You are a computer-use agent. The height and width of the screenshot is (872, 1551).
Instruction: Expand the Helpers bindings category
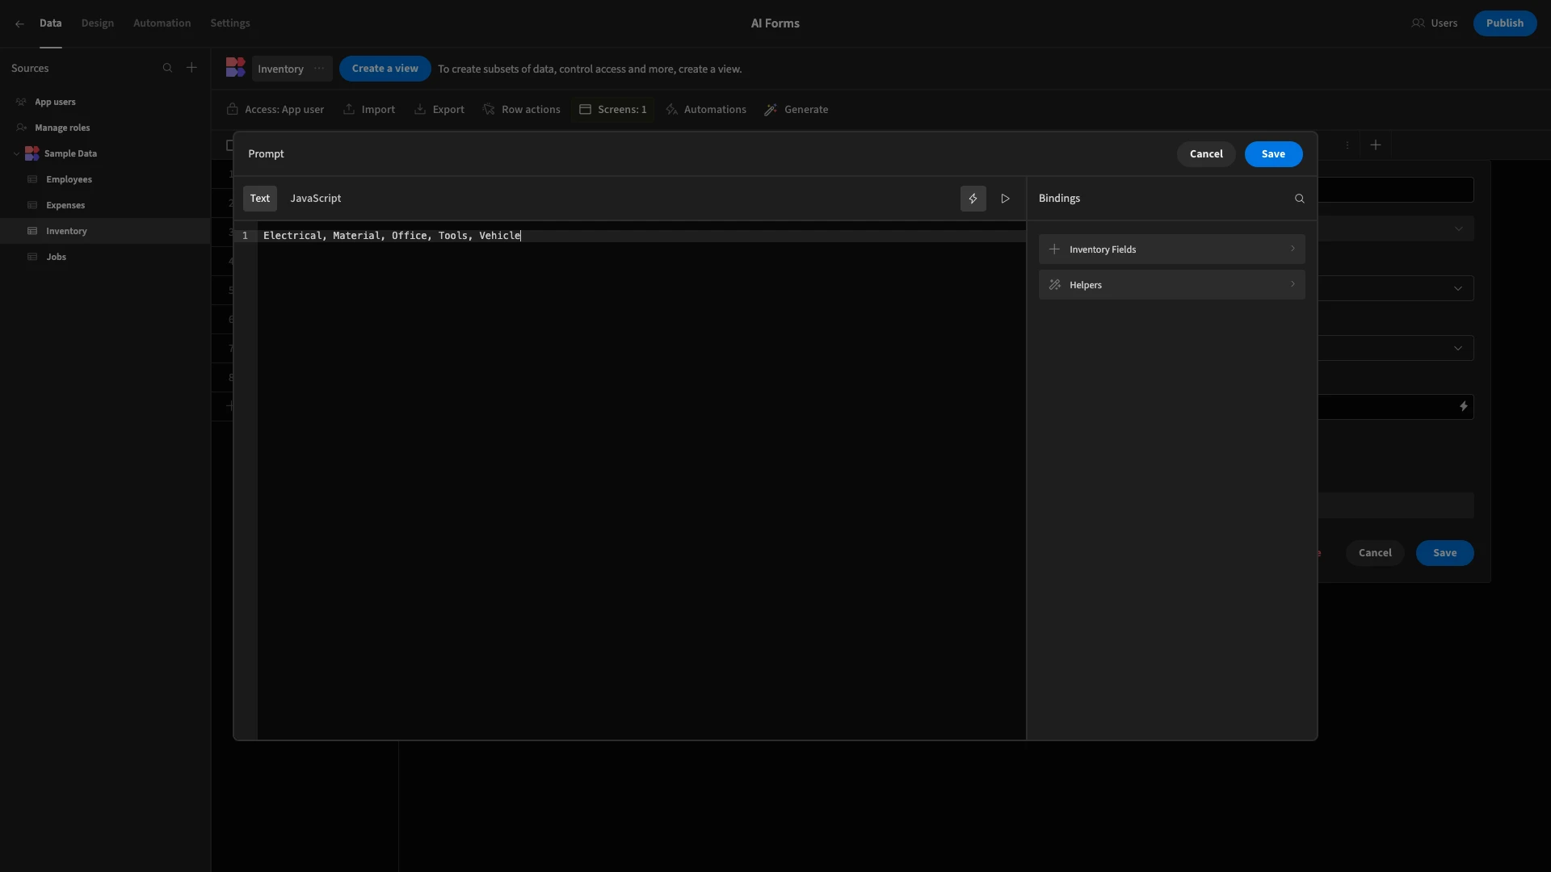coord(1171,285)
